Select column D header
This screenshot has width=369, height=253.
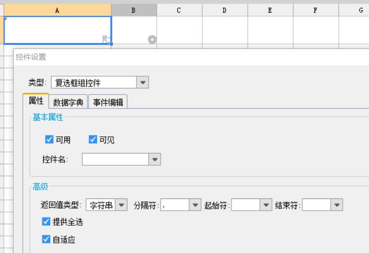click(x=225, y=10)
